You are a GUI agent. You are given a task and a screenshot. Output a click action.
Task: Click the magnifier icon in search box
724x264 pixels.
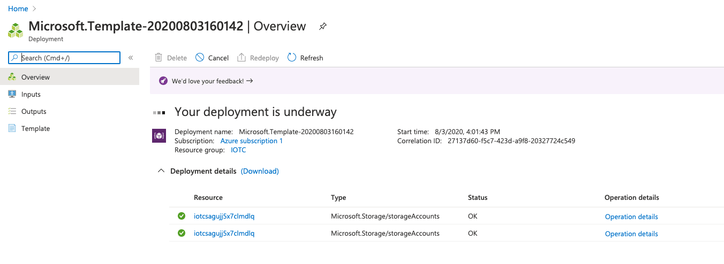(15, 58)
